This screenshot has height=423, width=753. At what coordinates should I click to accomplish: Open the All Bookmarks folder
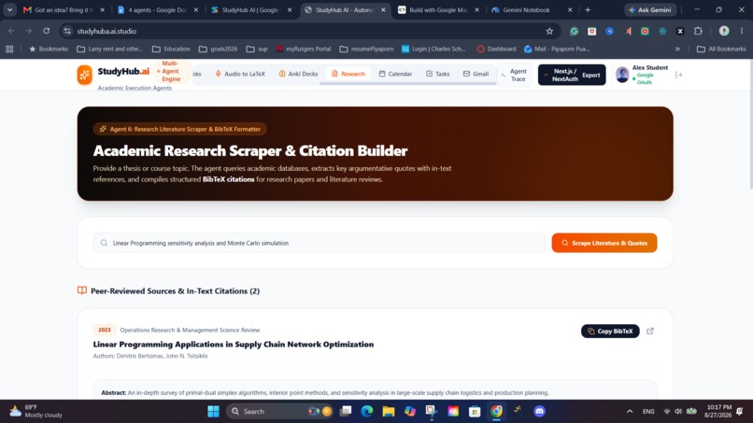coord(721,49)
